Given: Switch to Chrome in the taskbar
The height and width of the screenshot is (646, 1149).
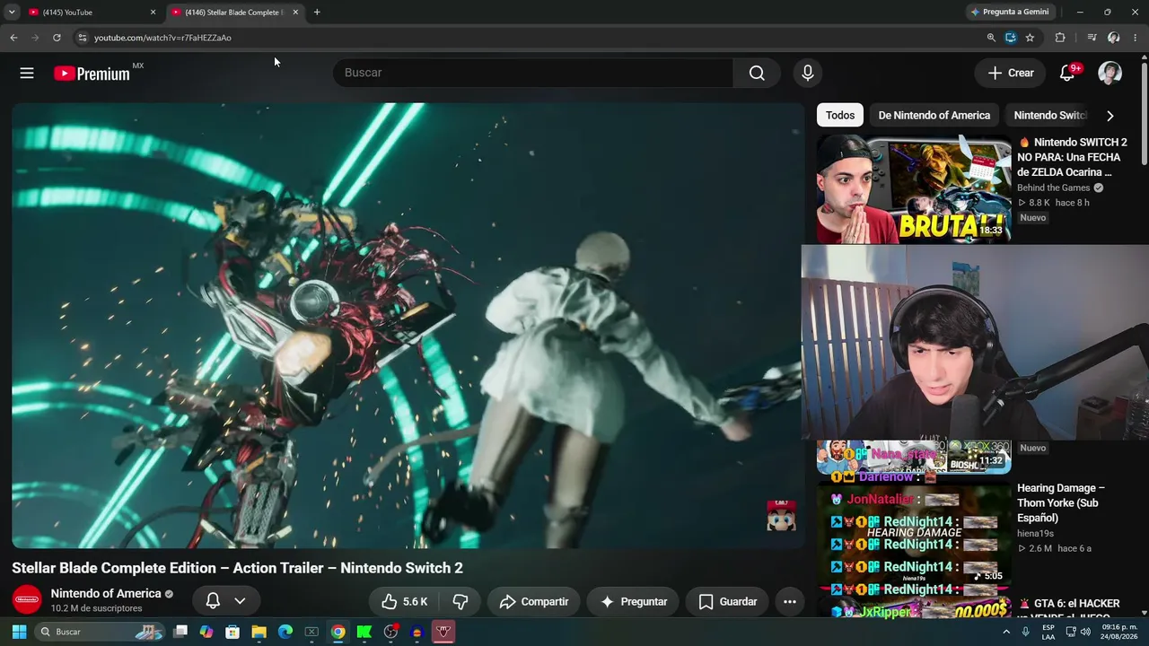Looking at the screenshot, I should tap(338, 632).
